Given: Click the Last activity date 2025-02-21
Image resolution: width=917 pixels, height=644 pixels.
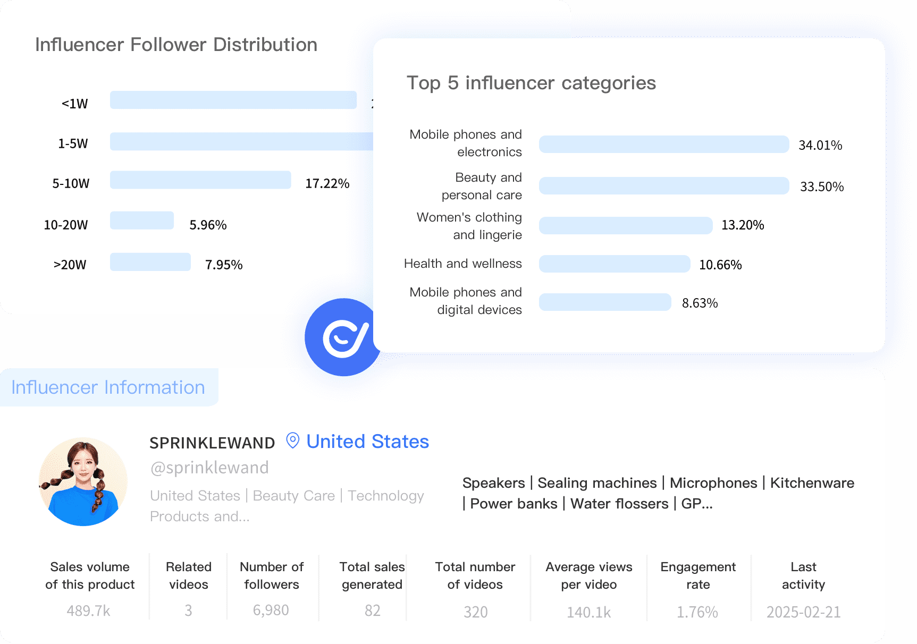Looking at the screenshot, I should point(803,612).
